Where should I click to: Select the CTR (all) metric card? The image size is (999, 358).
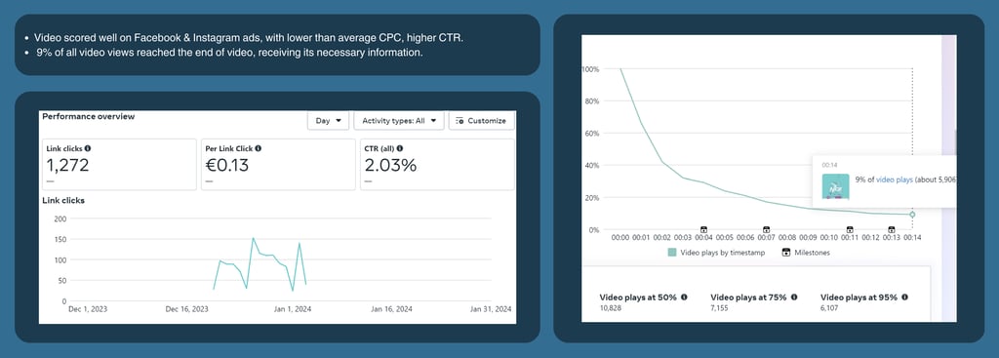[437, 164]
